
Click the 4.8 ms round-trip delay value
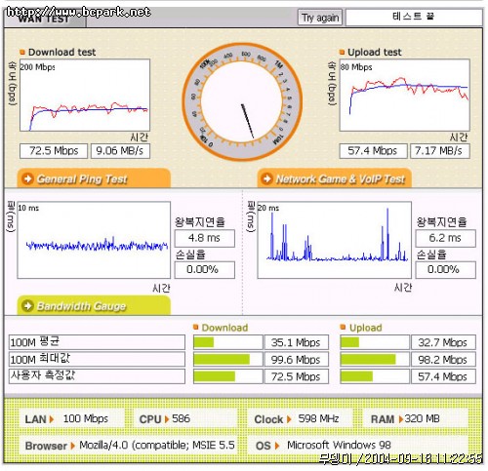pos(204,238)
